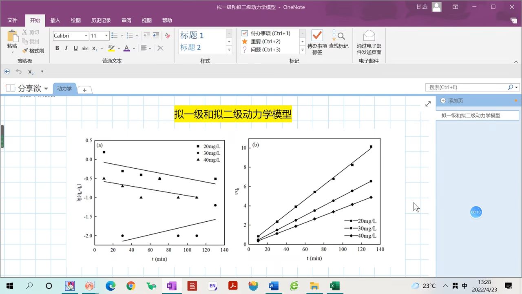Open highlight color dropdown arrow
Viewport: 522px width, 294px height.
[119, 48]
